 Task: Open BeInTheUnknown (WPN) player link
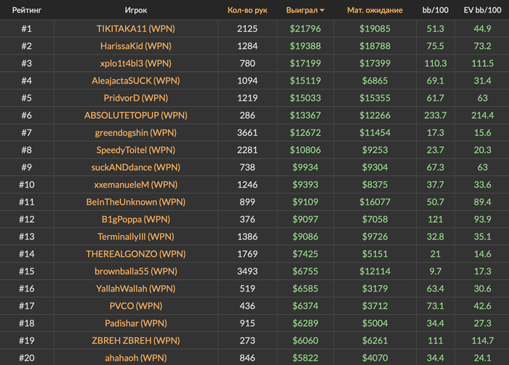point(136,202)
